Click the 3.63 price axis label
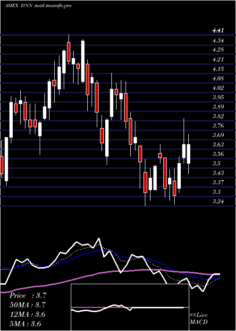236x331 pixels. point(218,145)
